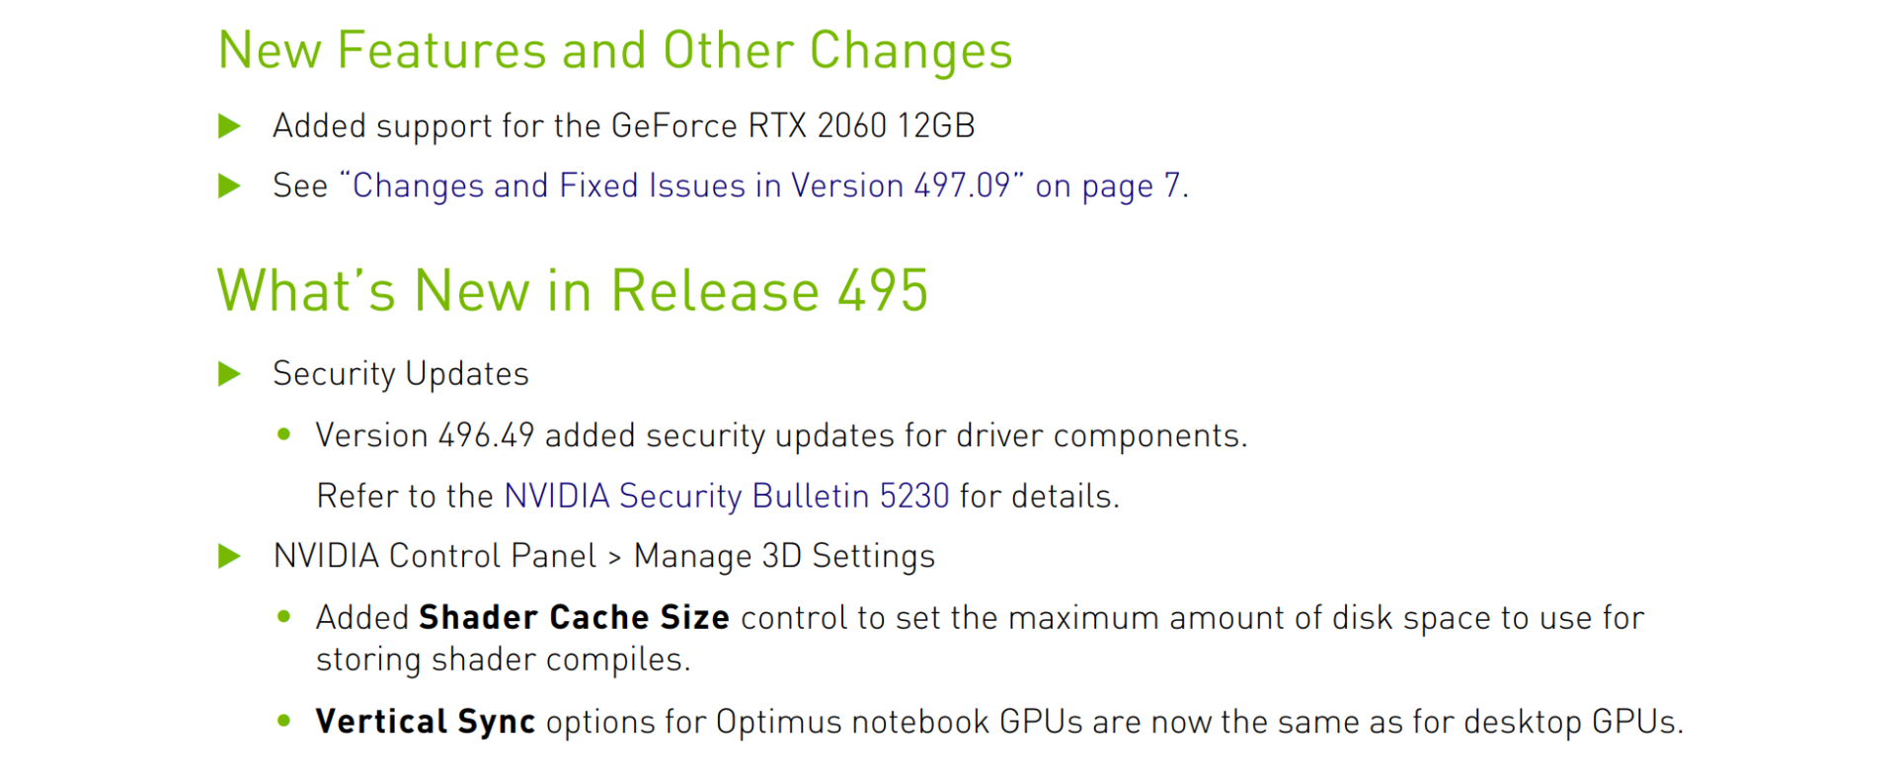
Task: Open NVIDIA Security Bulletin 5230 link
Action: pos(727,496)
